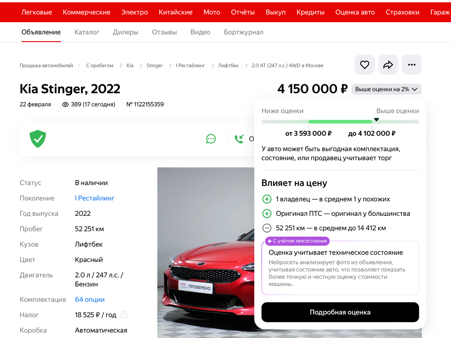The image size is (451, 338).
Task: Open the I Рестайлинг generation link
Action: (x=95, y=198)
